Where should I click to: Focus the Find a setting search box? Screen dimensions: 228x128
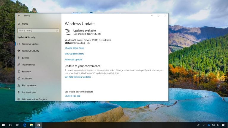(38, 31)
